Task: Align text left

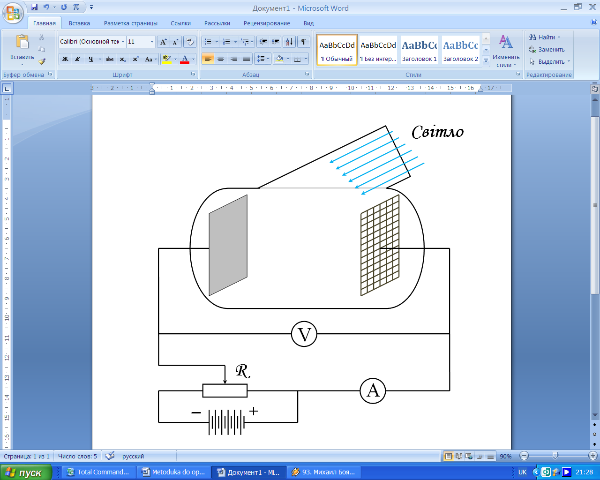Action: 208,59
